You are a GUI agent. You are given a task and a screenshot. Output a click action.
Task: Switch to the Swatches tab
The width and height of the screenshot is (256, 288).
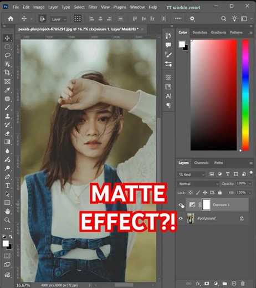(x=200, y=33)
